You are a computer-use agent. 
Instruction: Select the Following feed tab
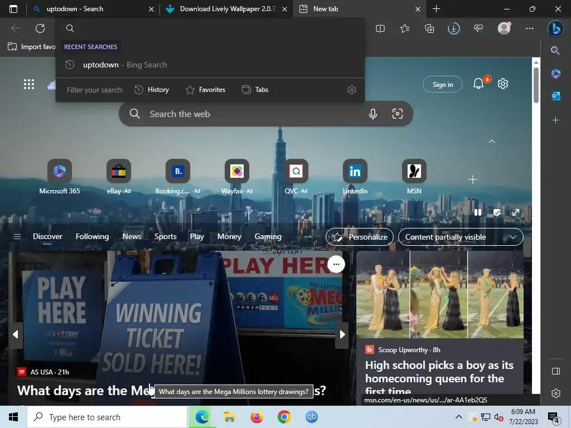(92, 236)
